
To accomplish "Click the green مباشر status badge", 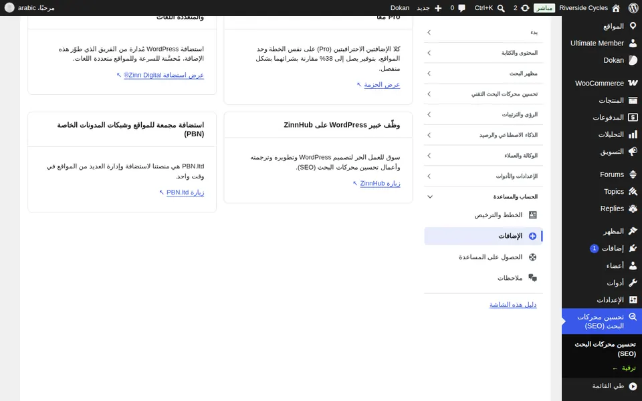I will click(x=544, y=8).
